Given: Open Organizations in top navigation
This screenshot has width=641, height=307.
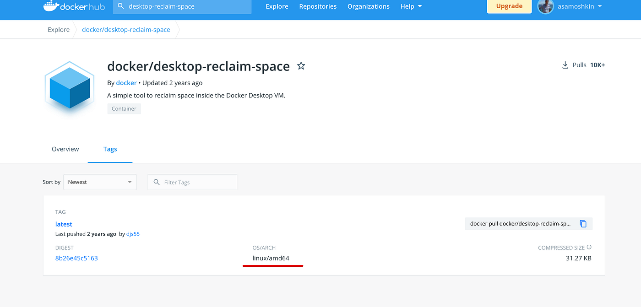Looking at the screenshot, I should click(x=369, y=6).
